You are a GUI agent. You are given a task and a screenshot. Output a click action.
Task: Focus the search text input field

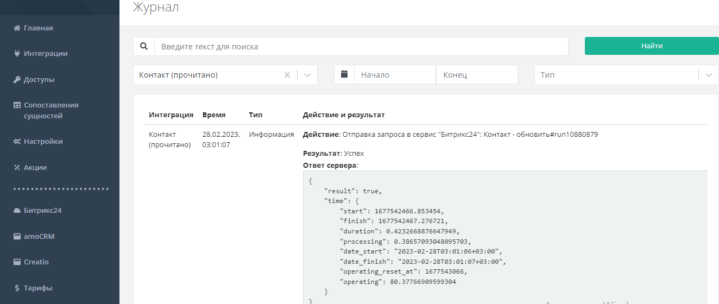click(x=361, y=47)
